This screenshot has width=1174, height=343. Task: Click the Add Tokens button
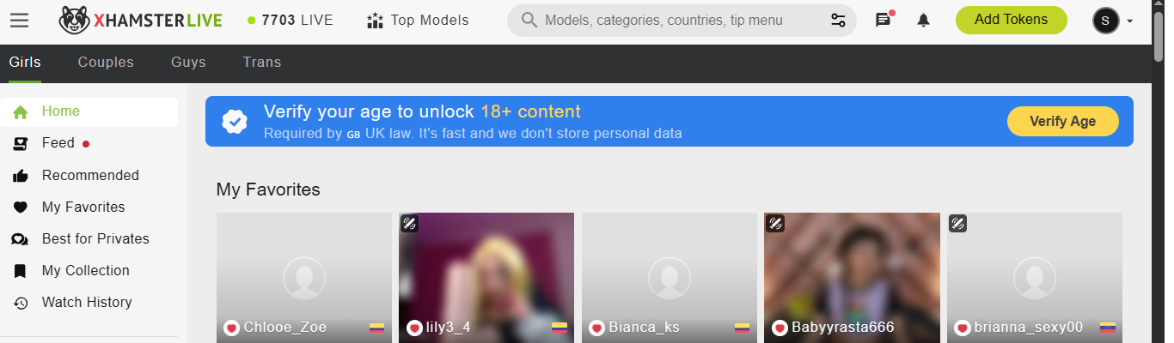coord(1012,20)
